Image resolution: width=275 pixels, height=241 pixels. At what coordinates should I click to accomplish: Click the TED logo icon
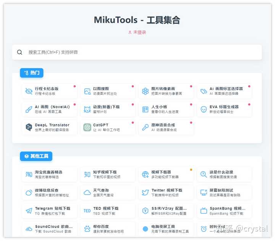pos(87,211)
